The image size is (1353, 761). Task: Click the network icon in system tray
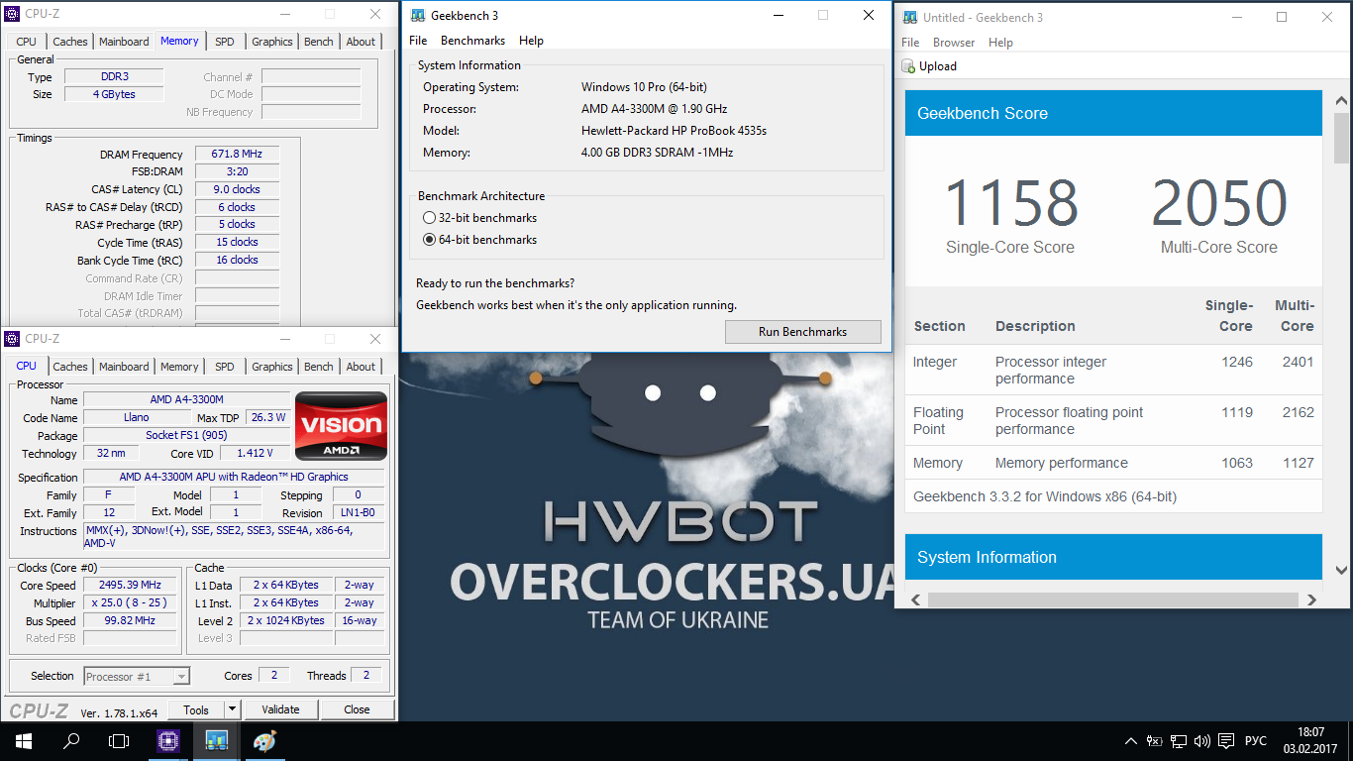(1179, 741)
